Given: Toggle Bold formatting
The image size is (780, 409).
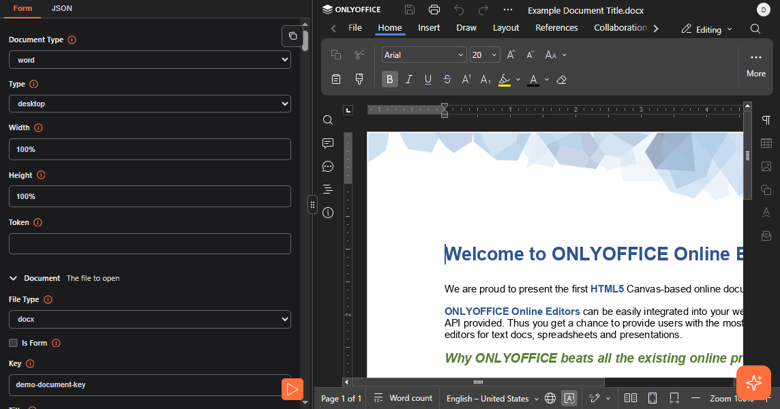Looking at the screenshot, I should point(389,79).
